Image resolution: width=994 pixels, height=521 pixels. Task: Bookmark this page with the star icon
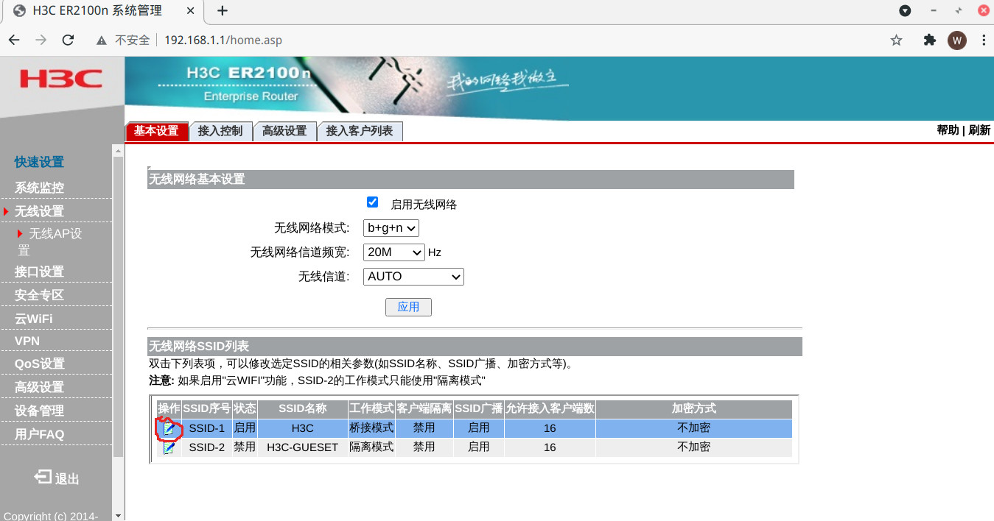896,40
